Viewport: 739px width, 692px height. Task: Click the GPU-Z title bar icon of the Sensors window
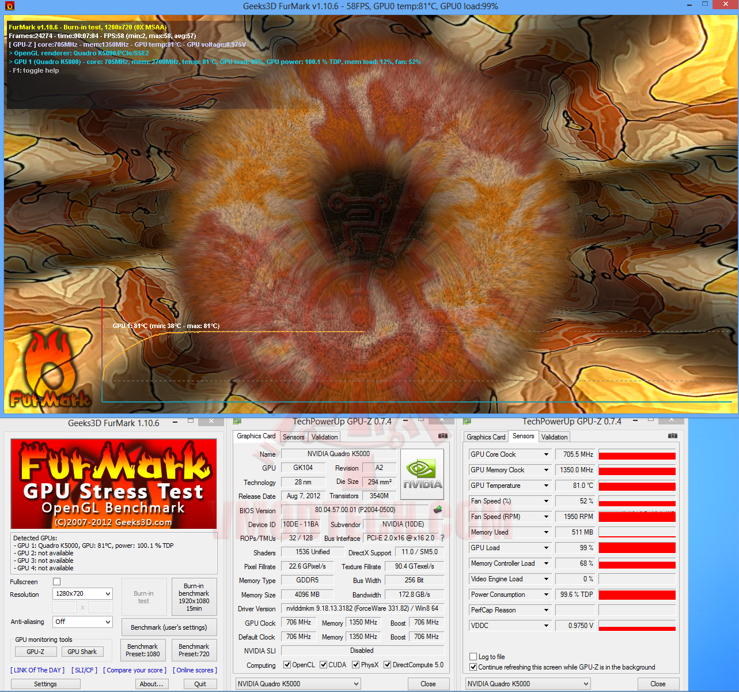(467, 422)
